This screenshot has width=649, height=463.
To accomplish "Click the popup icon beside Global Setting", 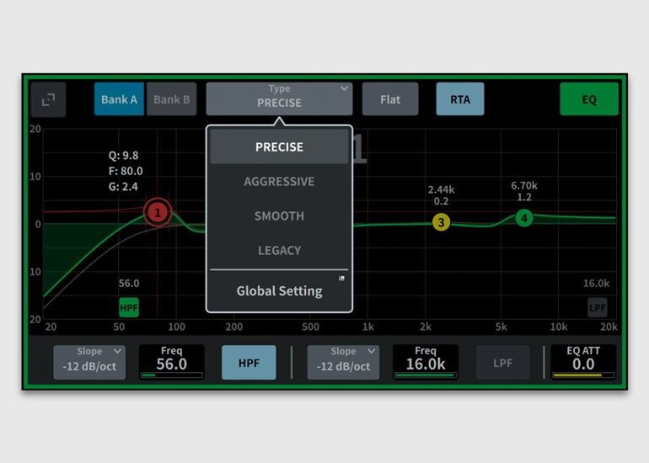I will point(341,278).
